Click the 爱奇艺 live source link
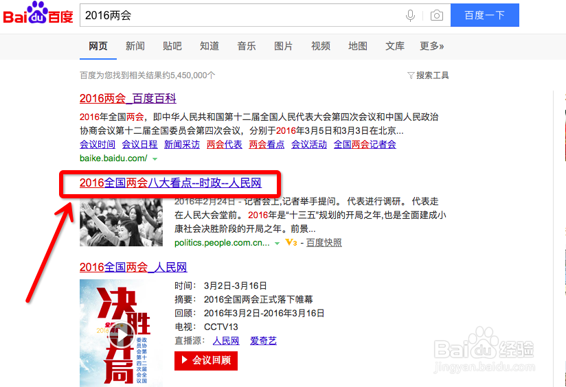Image resolution: width=566 pixels, height=387 pixels. 263,341
